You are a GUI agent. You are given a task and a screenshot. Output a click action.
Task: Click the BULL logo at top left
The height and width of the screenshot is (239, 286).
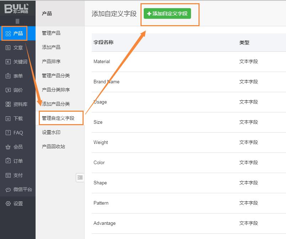16,8
